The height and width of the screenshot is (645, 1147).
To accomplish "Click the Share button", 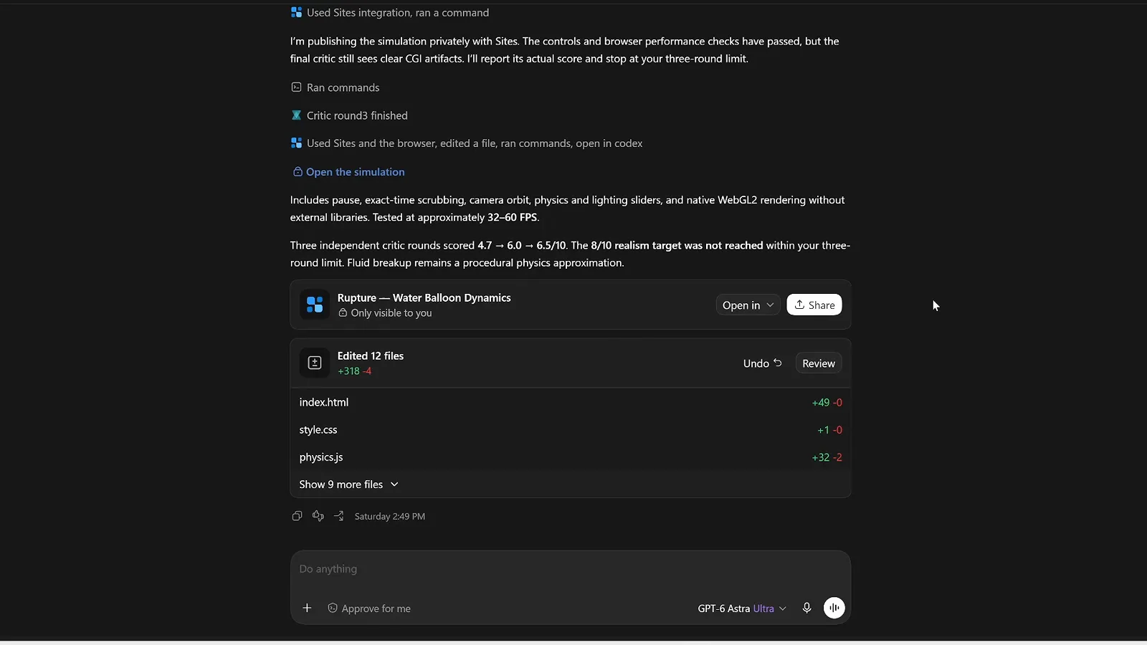I will [x=814, y=305].
